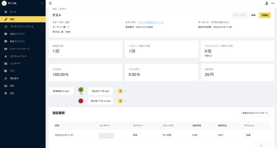Select page 1 in pagination
This screenshot has height=148, width=277.
tap(261, 146)
